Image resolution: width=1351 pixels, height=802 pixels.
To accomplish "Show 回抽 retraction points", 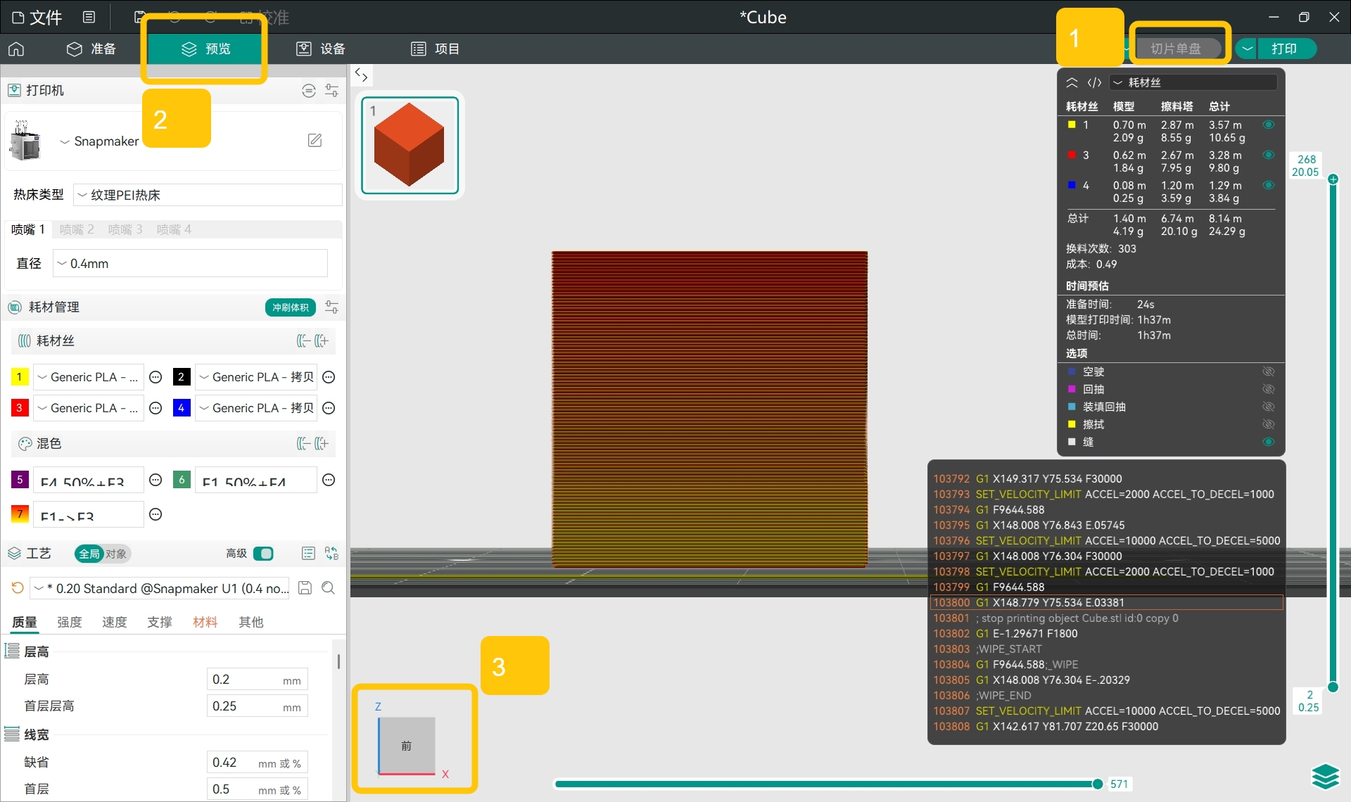I will point(1269,389).
